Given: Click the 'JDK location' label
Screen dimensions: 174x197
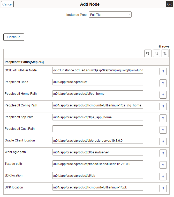Looking at the screenshot, I should [x=13, y=175].
